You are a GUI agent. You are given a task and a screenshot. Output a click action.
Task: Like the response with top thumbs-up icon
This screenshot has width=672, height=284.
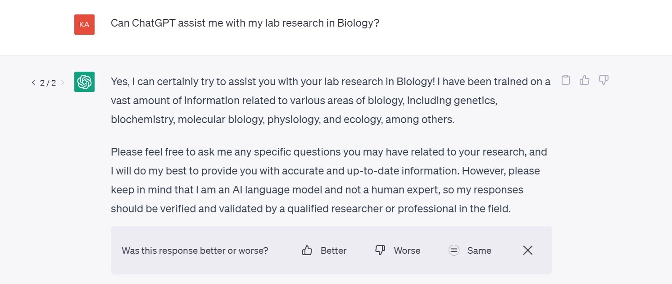coord(585,80)
